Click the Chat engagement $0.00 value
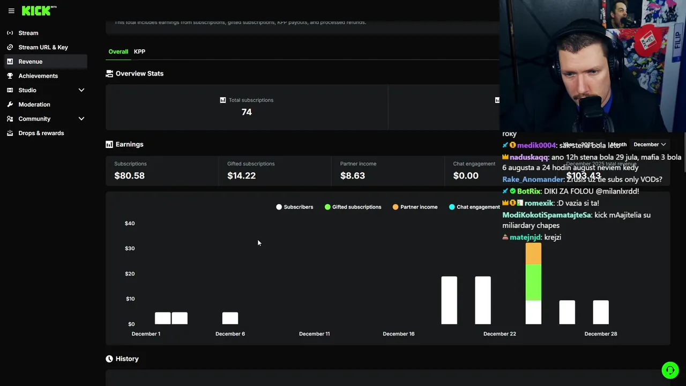The height and width of the screenshot is (386, 686). [x=466, y=175]
